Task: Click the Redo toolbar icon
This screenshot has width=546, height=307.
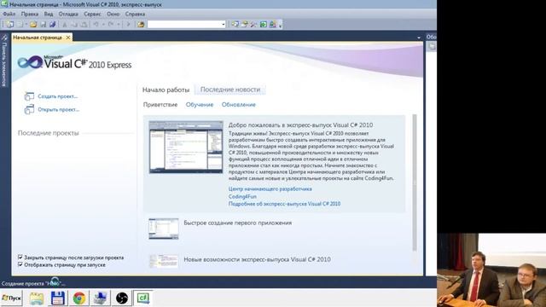Action: click(111, 25)
